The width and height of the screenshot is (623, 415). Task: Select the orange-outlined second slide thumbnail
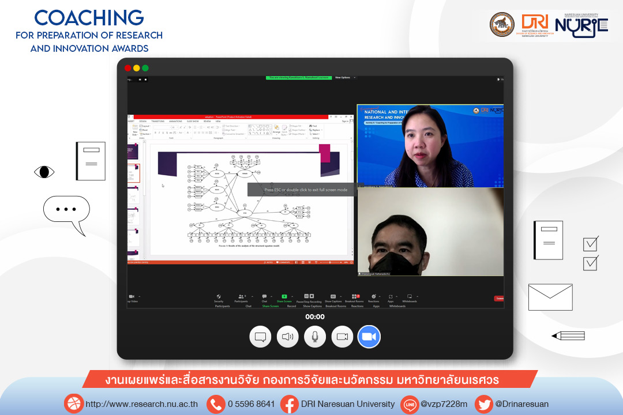133,173
